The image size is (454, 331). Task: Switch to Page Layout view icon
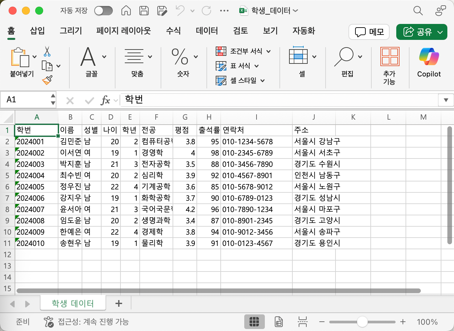[279, 322]
